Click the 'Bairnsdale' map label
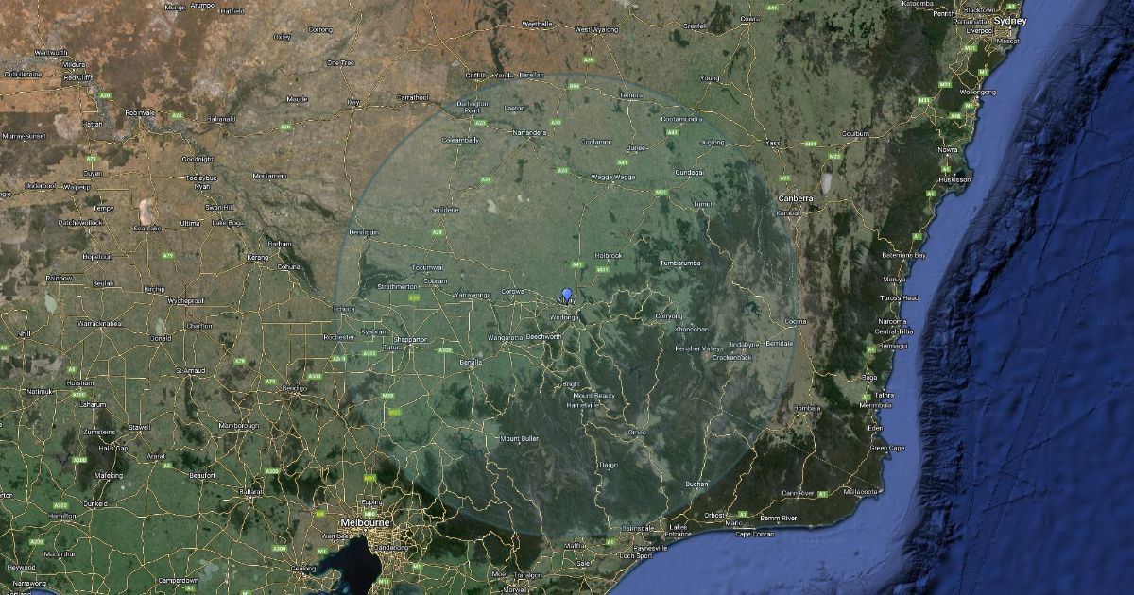 (x=638, y=527)
